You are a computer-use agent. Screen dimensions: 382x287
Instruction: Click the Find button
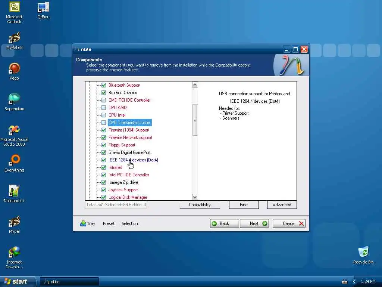(x=244, y=205)
